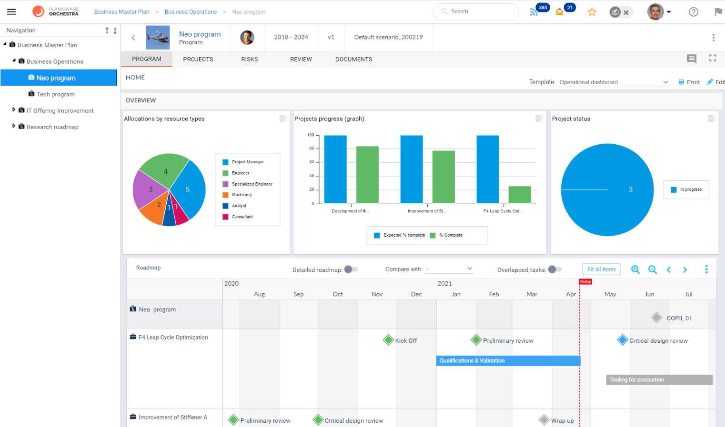
Task: Switch to the DOCUMENTS tab
Action: click(354, 60)
